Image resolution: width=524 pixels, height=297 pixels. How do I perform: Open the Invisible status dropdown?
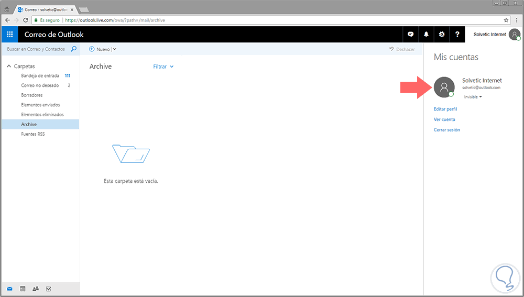click(473, 97)
